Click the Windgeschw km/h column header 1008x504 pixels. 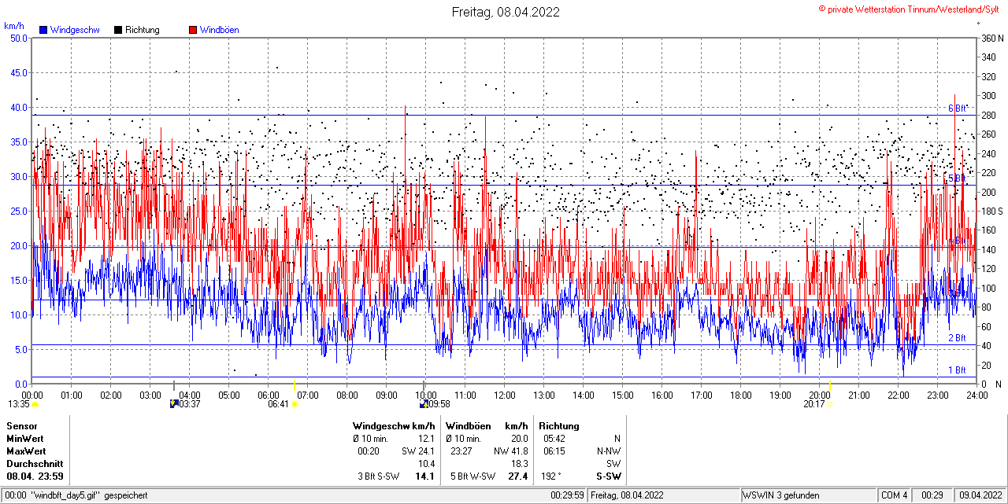point(394,426)
